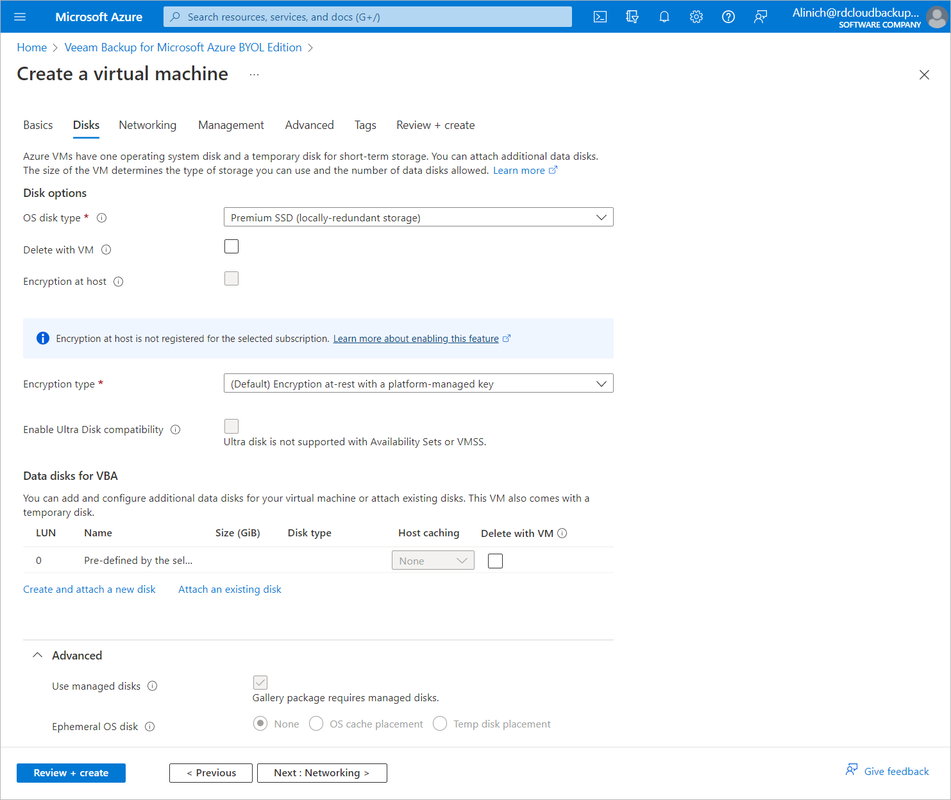Go back with the Previous button

[x=211, y=773]
